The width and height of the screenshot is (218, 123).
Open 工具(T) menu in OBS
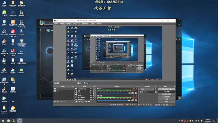point(93,24)
